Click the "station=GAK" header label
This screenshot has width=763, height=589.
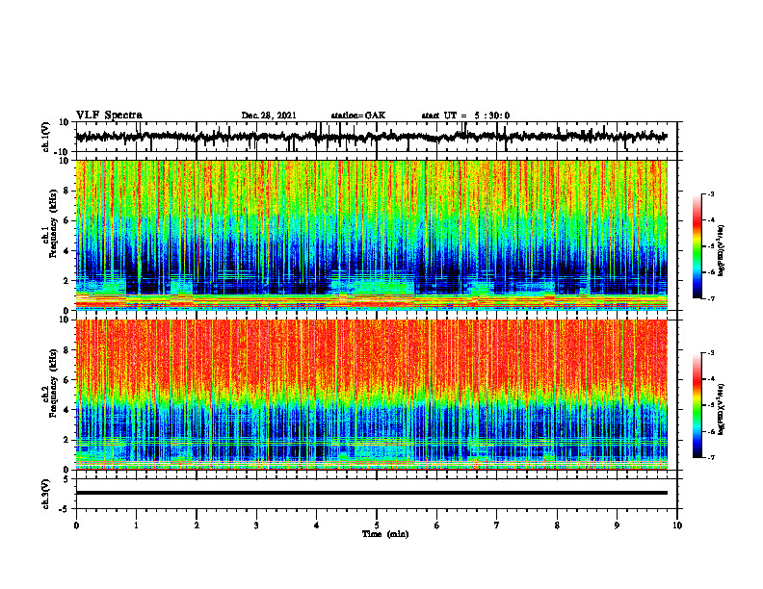click(x=358, y=115)
